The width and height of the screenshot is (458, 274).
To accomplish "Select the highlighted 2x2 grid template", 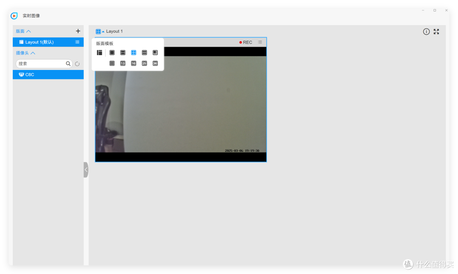I will point(134,53).
